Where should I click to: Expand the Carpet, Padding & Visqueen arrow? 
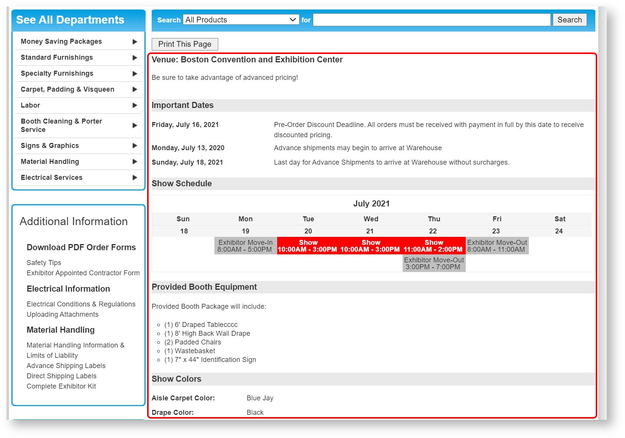tap(135, 89)
